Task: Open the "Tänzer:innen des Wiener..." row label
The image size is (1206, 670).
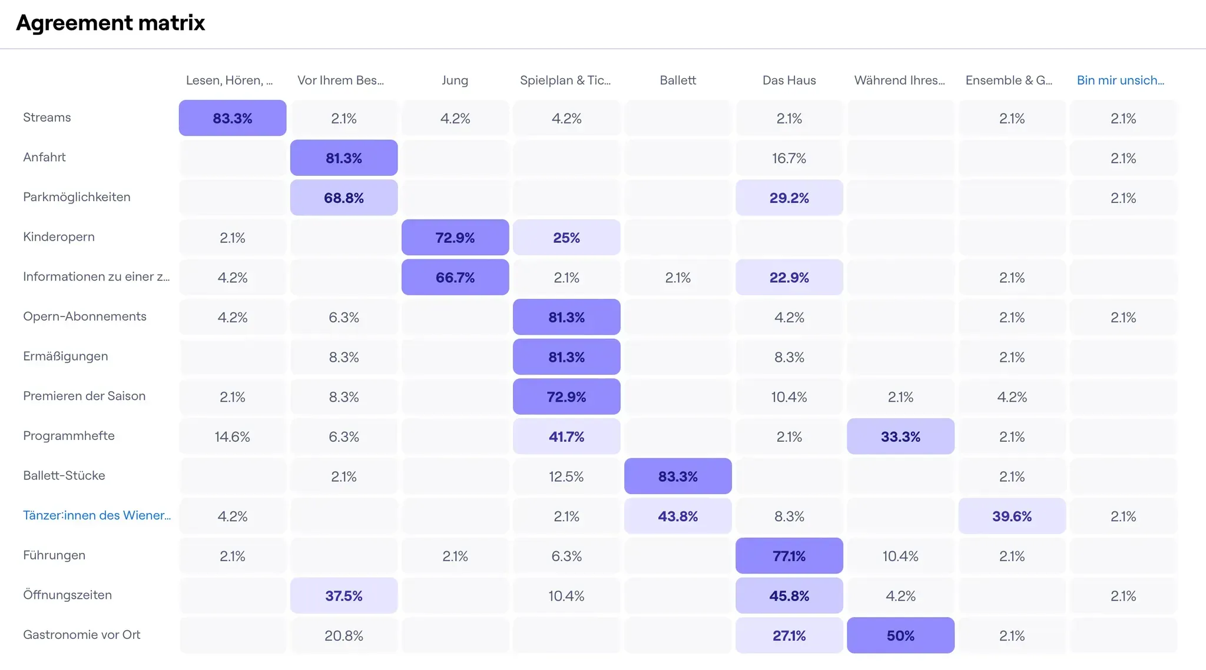Action: click(x=97, y=515)
